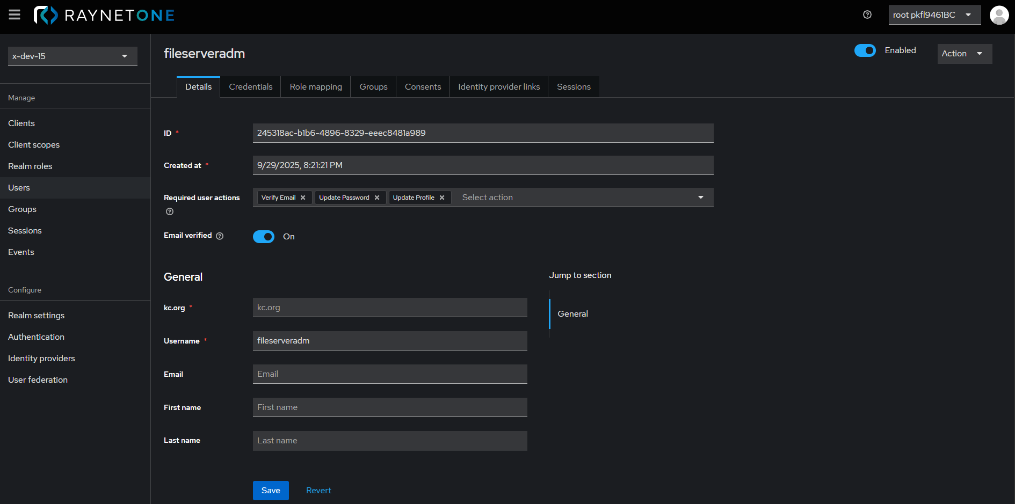Open the Role mapping tab
1015x504 pixels.
[x=316, y=87]
